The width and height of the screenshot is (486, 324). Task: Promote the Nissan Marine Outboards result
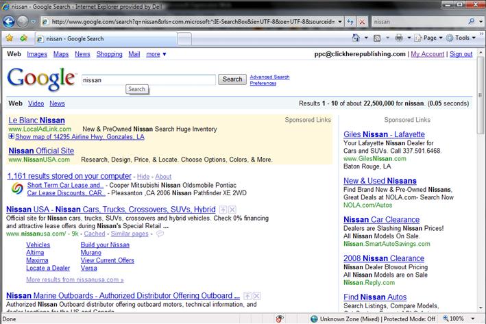tap(247, 296)
